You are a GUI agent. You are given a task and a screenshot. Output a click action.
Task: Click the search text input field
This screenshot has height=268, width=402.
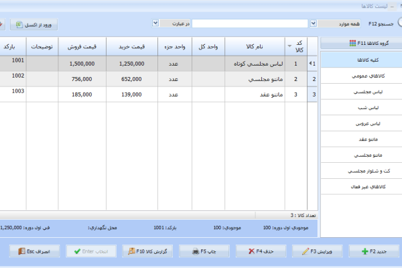(250, 23)
